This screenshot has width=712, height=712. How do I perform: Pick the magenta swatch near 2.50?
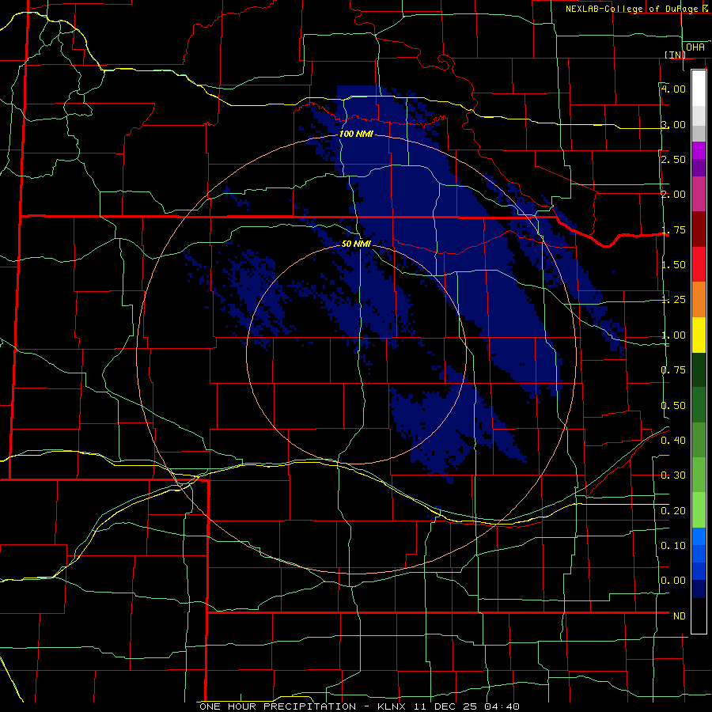(x=699, y=150)
